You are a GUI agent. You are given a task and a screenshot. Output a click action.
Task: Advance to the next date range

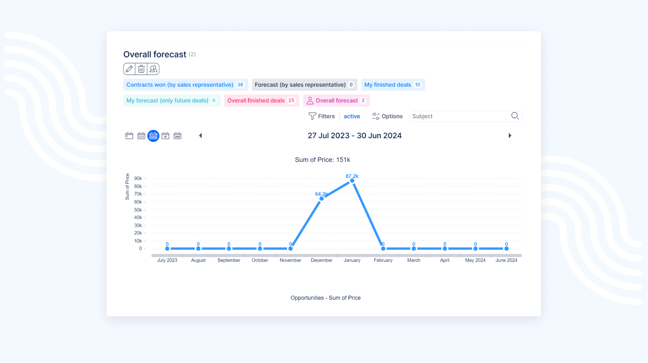coord(510,136)
